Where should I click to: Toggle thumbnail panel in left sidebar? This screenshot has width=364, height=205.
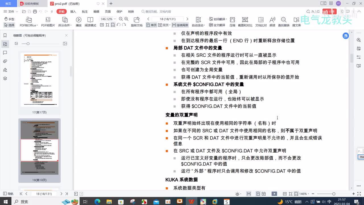coord(5,44)
